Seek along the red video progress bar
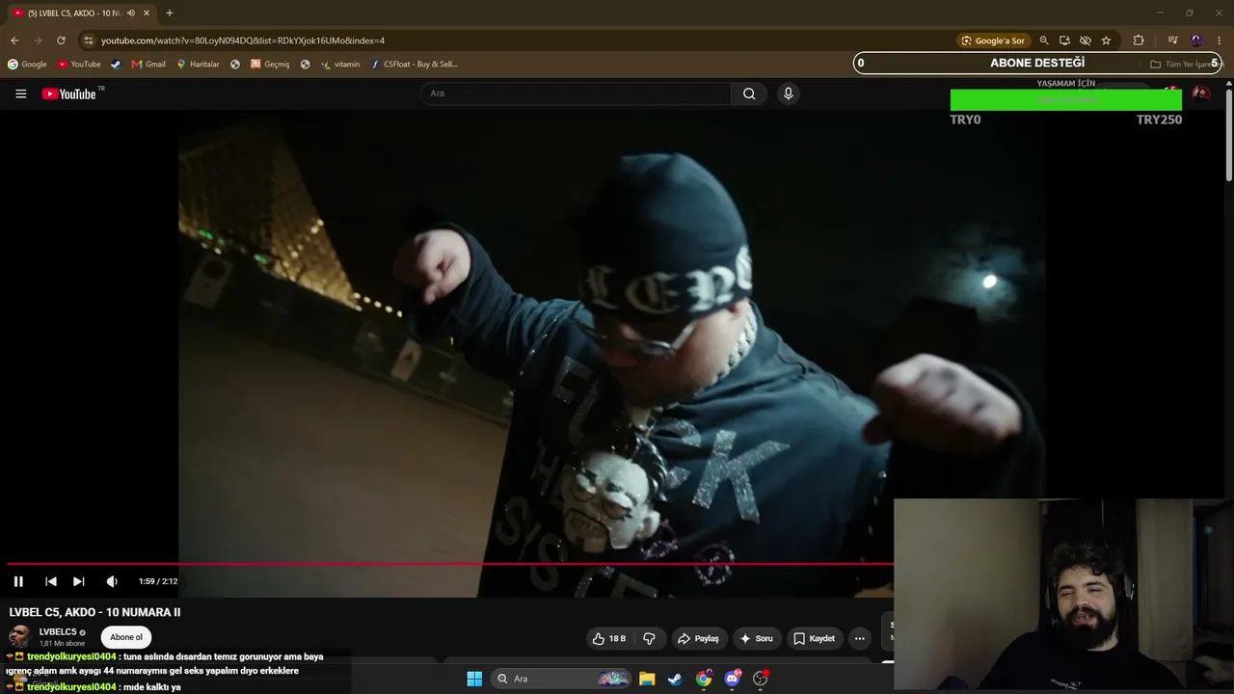This screenshot has height=694, width=1234. (x=450, y=564)
